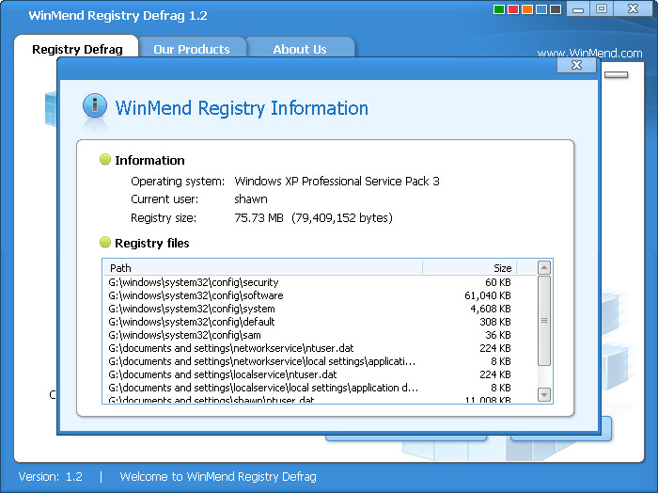Click the green bullet beside Information
658x493 pixels.
pyautogui.click(x=105, y=160)
